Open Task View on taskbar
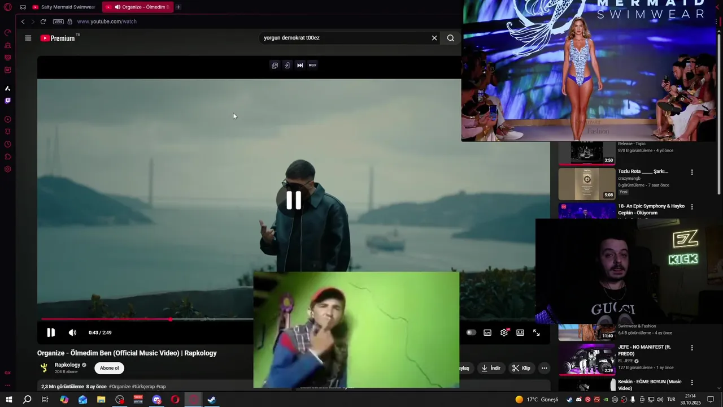The height and width of the screenshot is (407, 723). tap(45, 400)
